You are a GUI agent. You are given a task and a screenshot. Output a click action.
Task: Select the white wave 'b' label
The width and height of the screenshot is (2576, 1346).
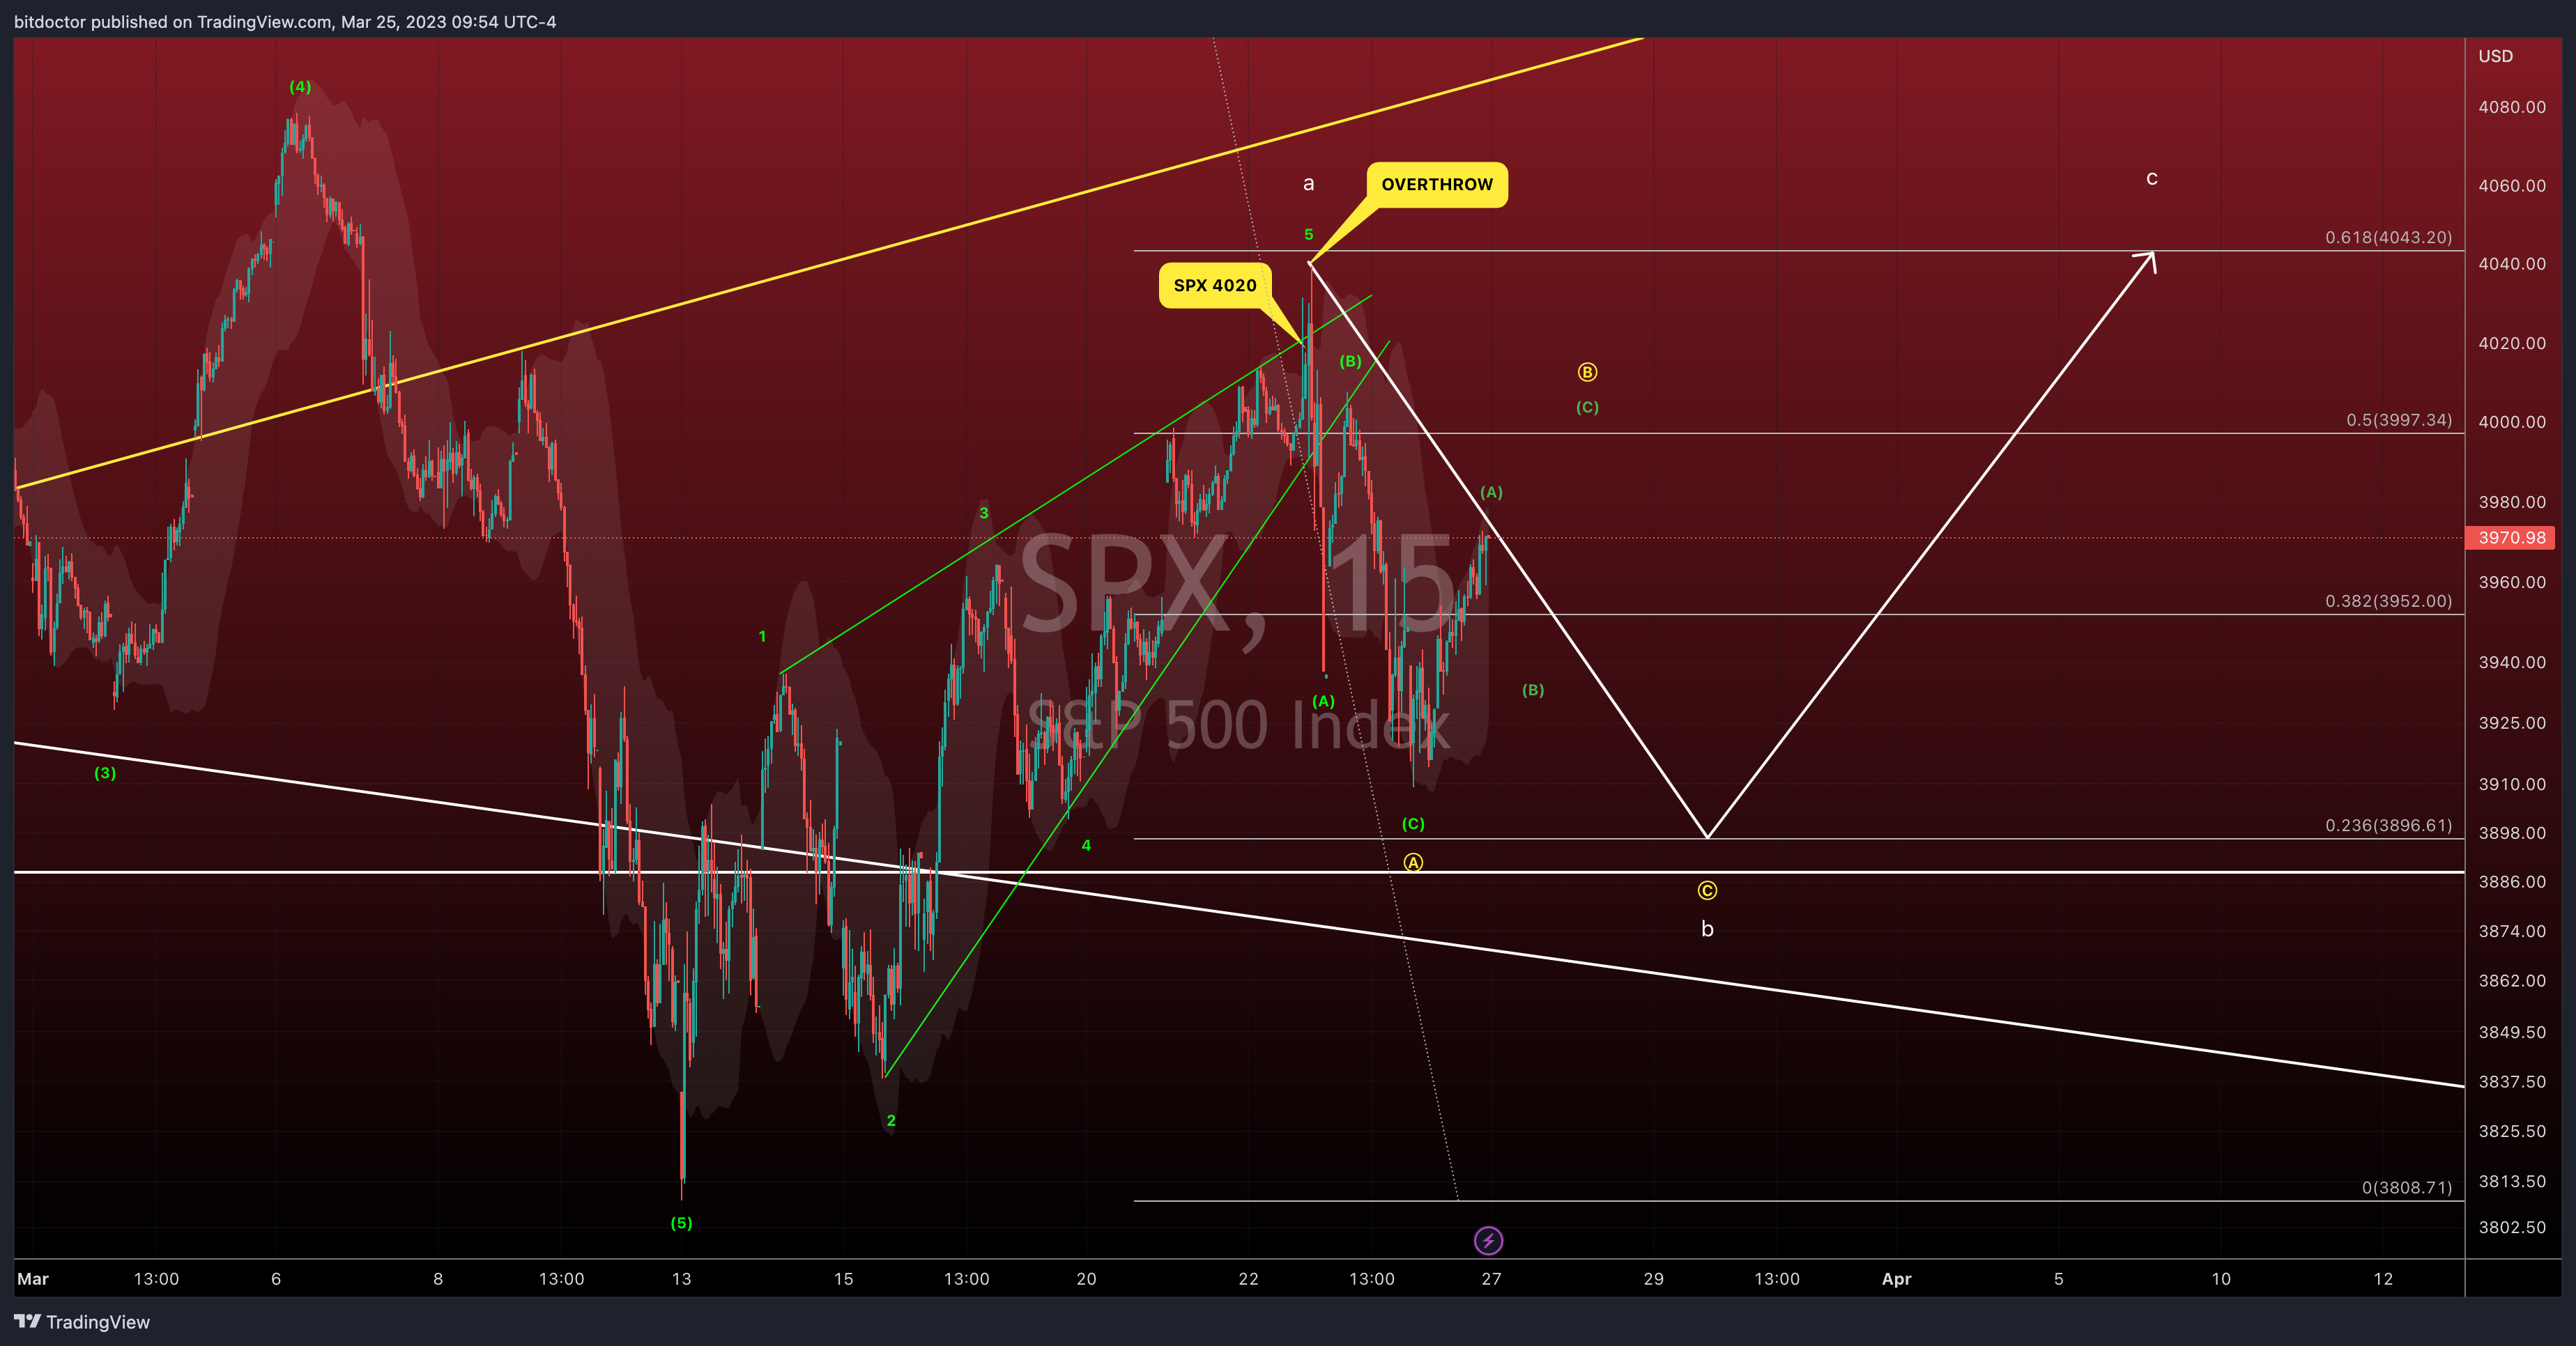pyautogui.click(x=1707, y=929)
